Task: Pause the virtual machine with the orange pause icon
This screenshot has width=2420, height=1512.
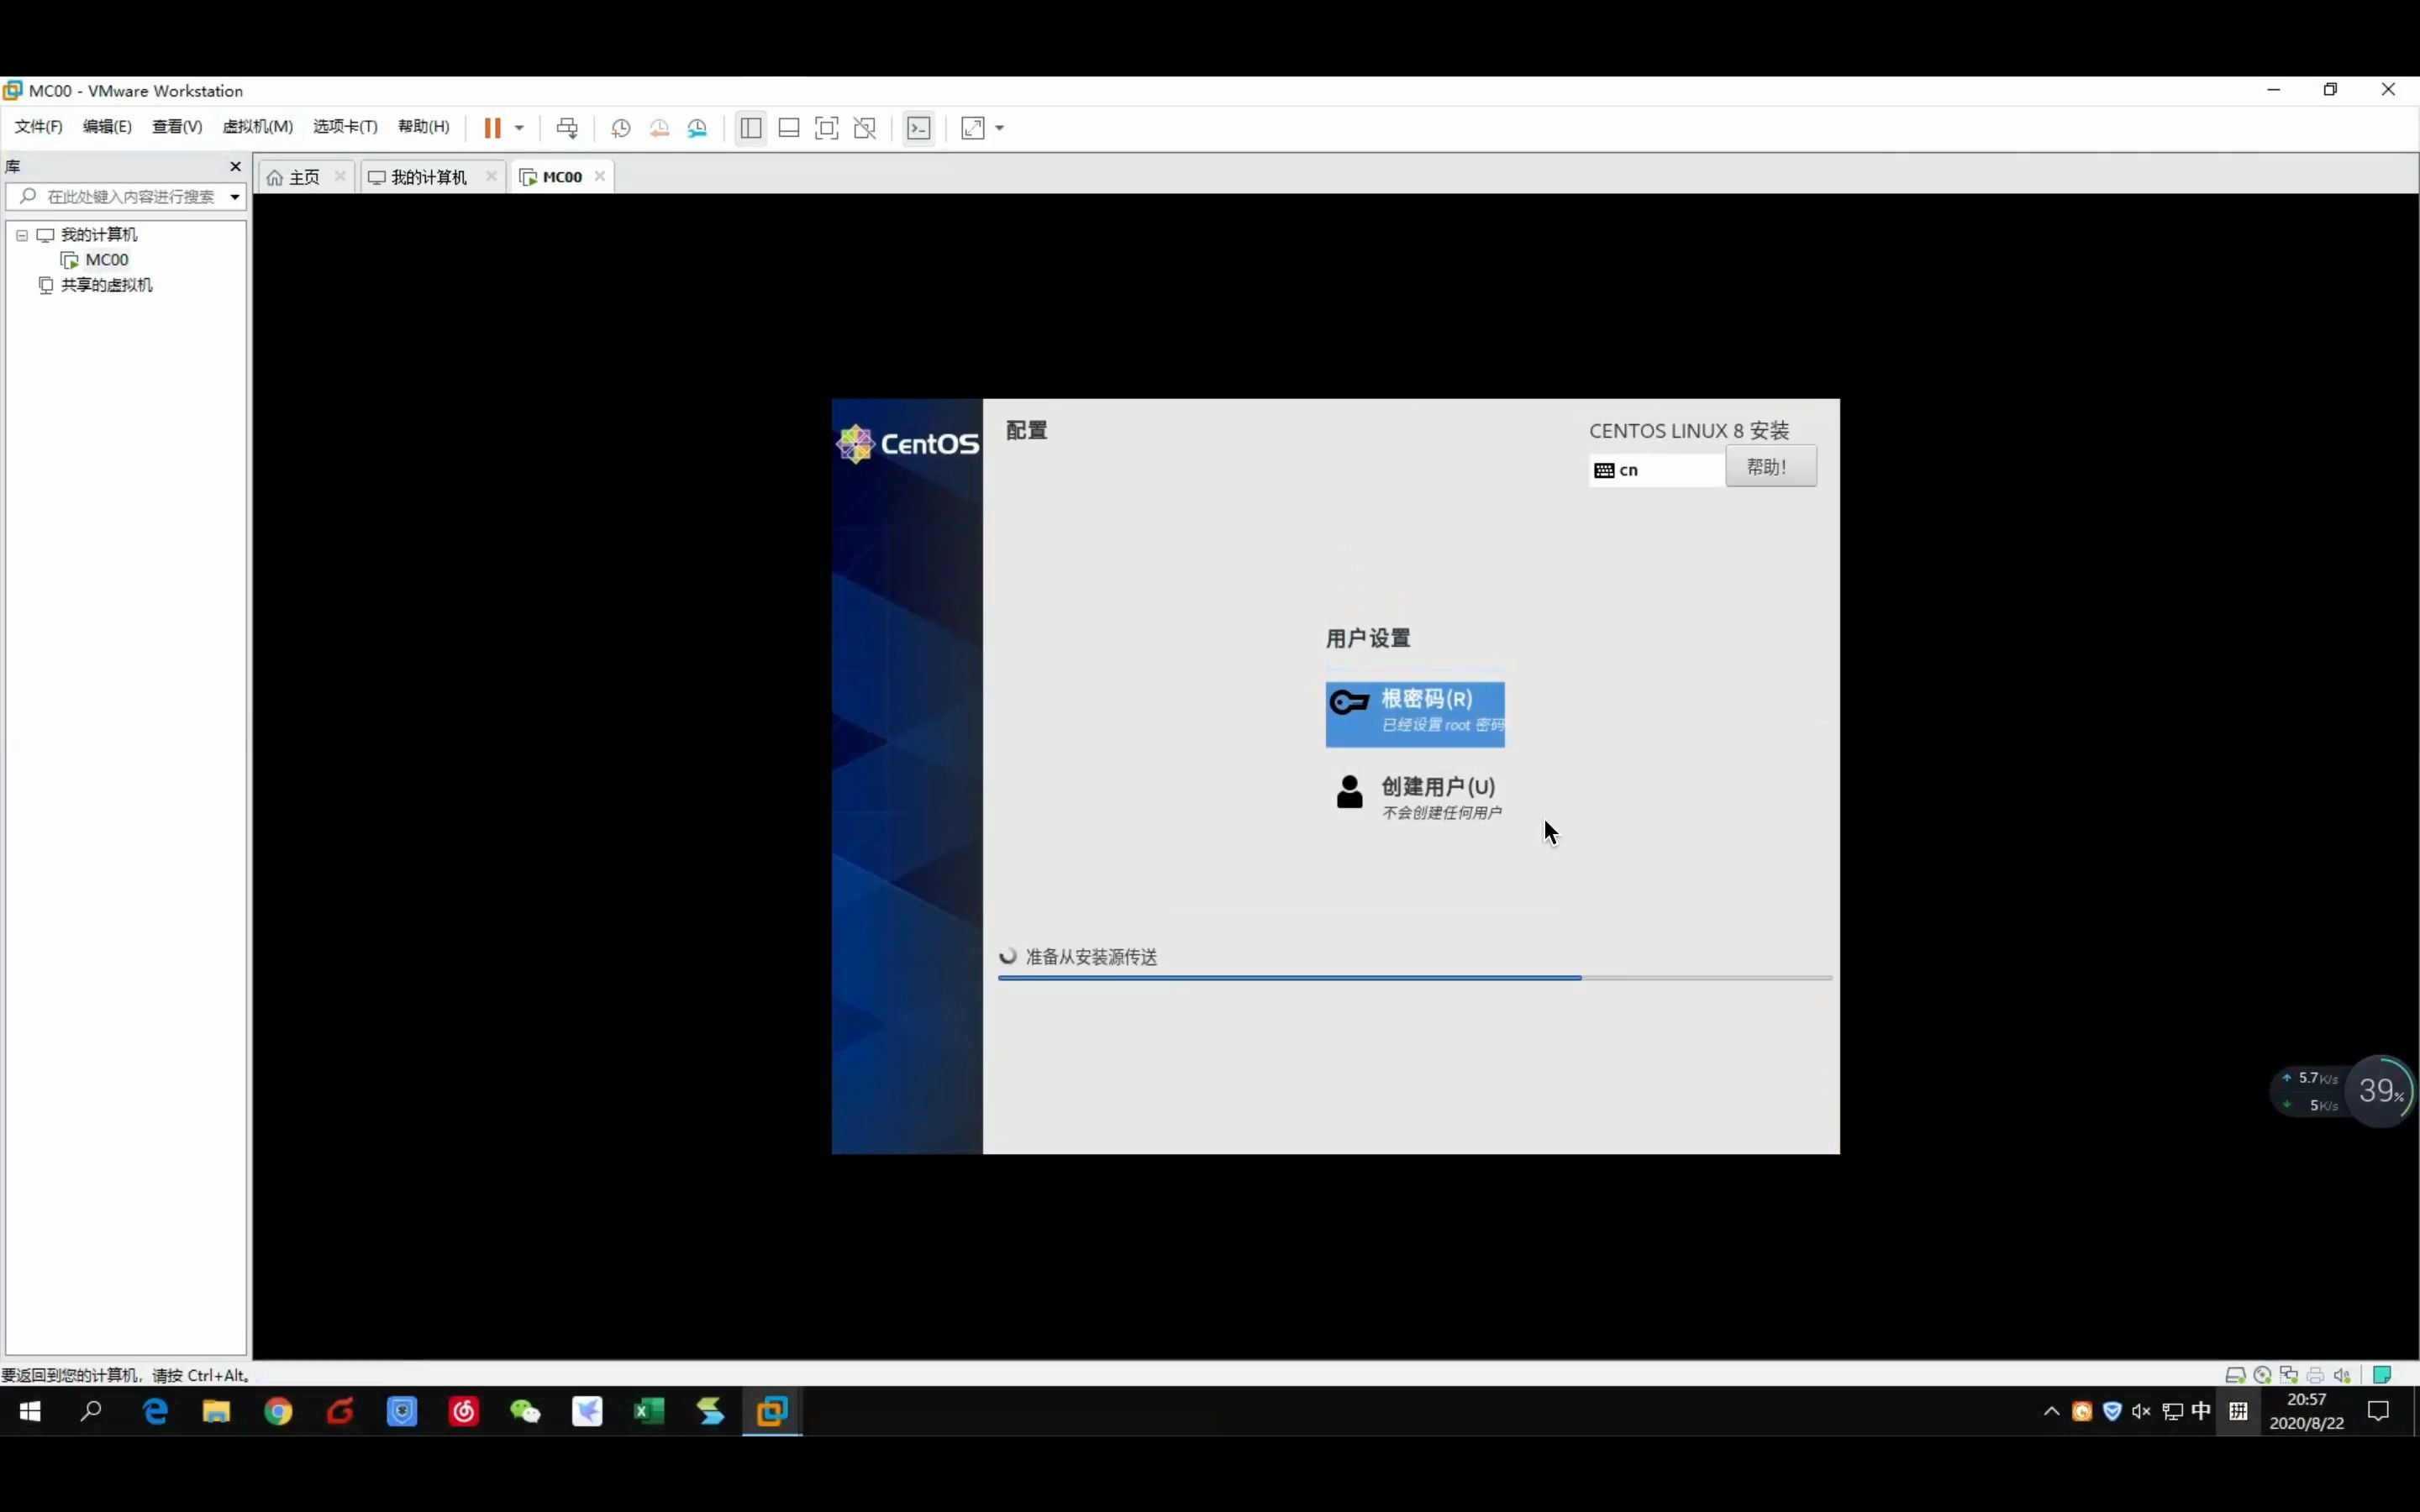Action: pyautogui.click(x=492, y=128)
